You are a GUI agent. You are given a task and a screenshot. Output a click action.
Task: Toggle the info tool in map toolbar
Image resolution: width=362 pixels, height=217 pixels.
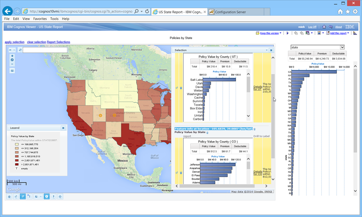47,197
